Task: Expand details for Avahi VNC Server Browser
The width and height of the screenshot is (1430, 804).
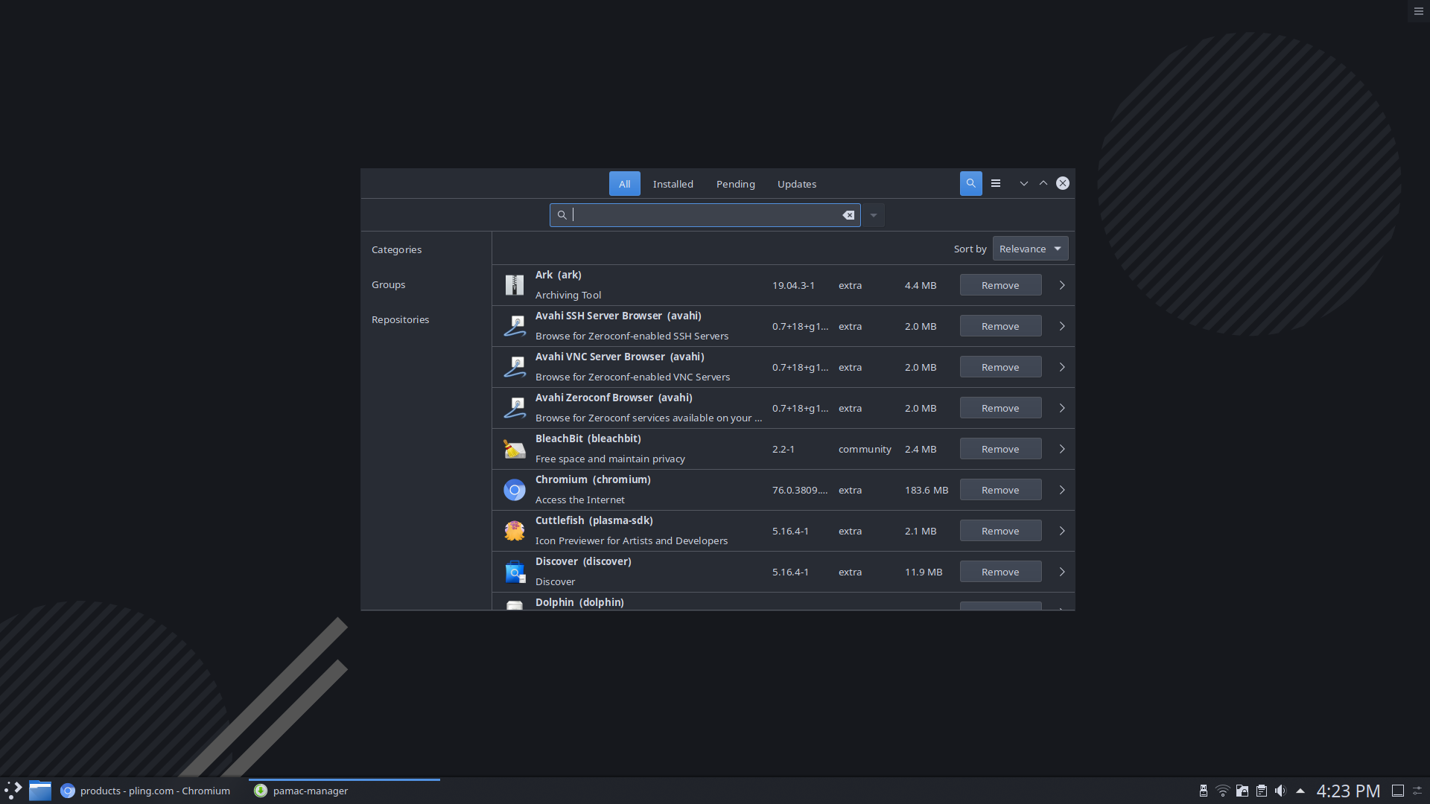Action: pyautogui.click(x=1062, y=367)
